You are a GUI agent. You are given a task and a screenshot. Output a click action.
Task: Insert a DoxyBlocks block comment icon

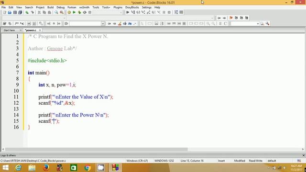point(17,23)
